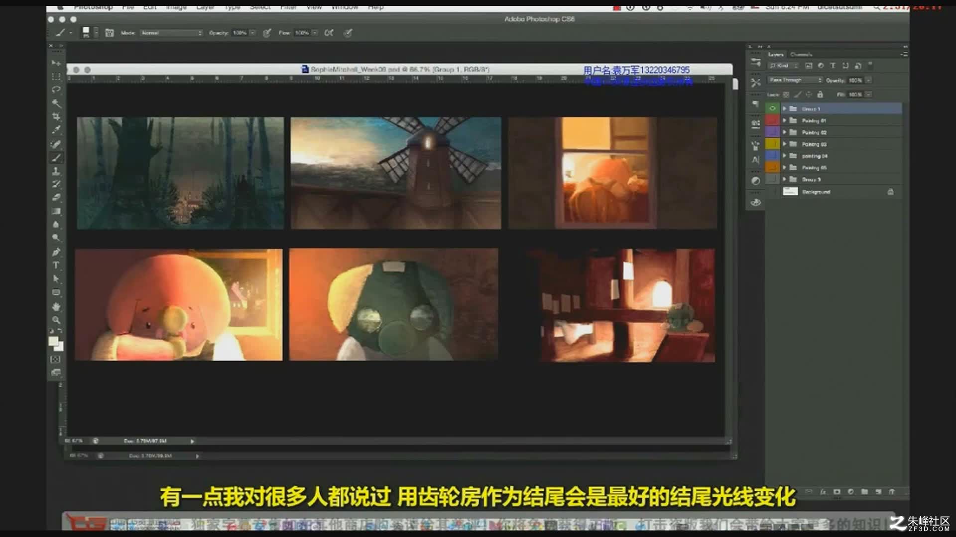
Task: Select the Brush tool in toolbox
Action: [56, 158]
